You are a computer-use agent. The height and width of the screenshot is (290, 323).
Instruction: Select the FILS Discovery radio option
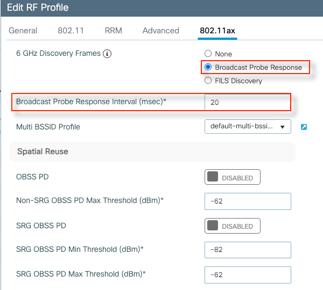point(208,81)
